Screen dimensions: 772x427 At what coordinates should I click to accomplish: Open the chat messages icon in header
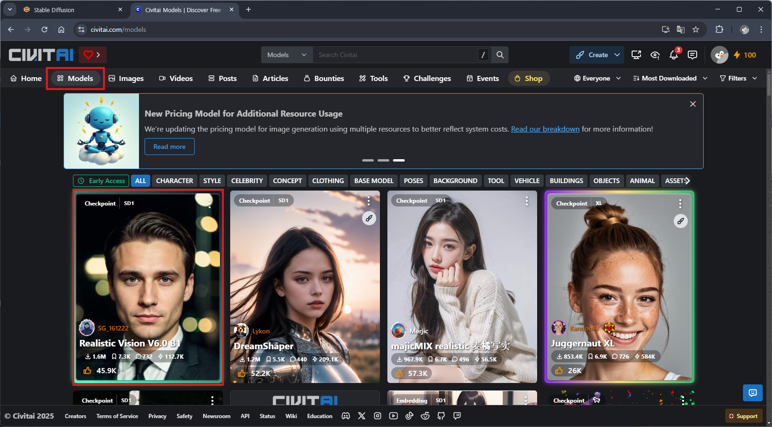692,55
